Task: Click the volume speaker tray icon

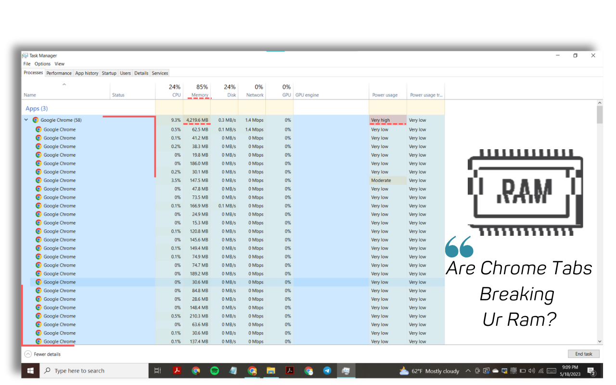Action: [x=531, y=371]
